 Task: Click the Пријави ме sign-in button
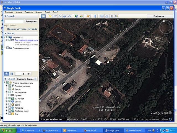click(x=160, y=16)
